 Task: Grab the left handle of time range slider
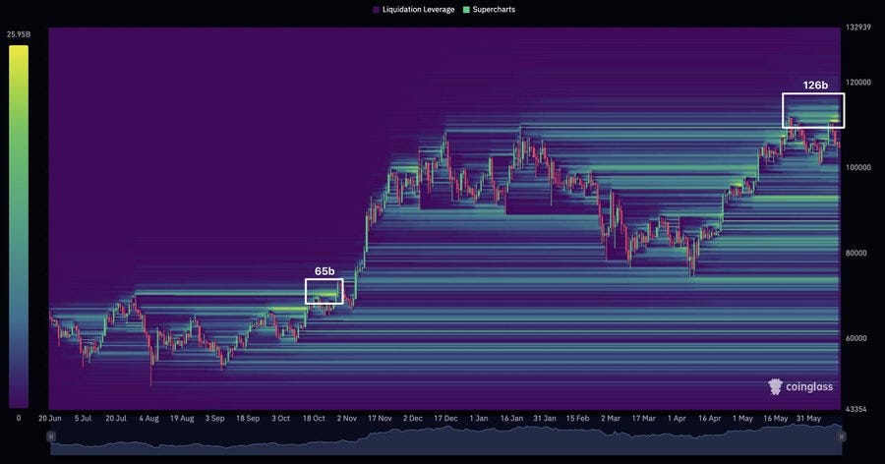pyautogui.click(x=51, y=435)
